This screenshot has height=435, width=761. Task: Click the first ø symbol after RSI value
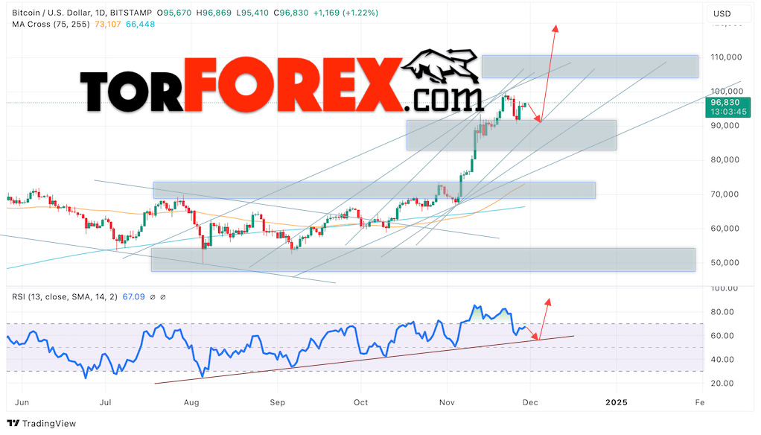(x=153, y=296)
